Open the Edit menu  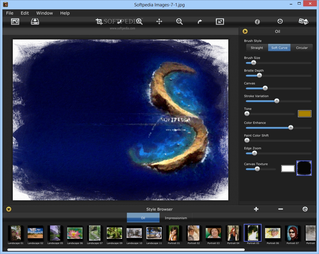tap(25, 13)
